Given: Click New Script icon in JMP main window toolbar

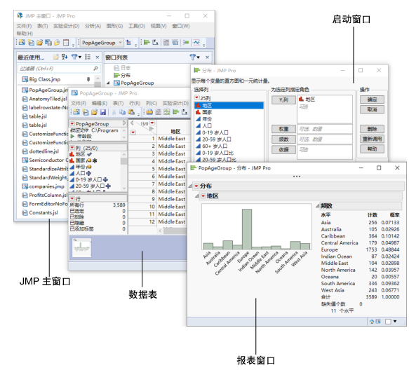Looking at the screenshot, I should tap(31, 42).
